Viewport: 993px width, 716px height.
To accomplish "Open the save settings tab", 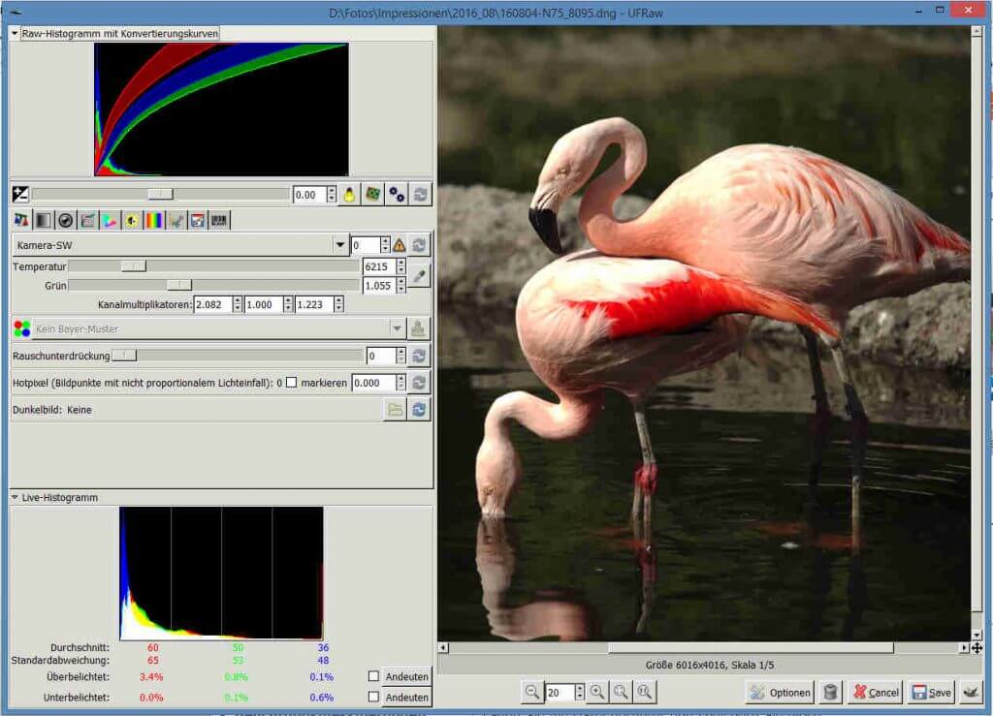I will pos(198,220).
